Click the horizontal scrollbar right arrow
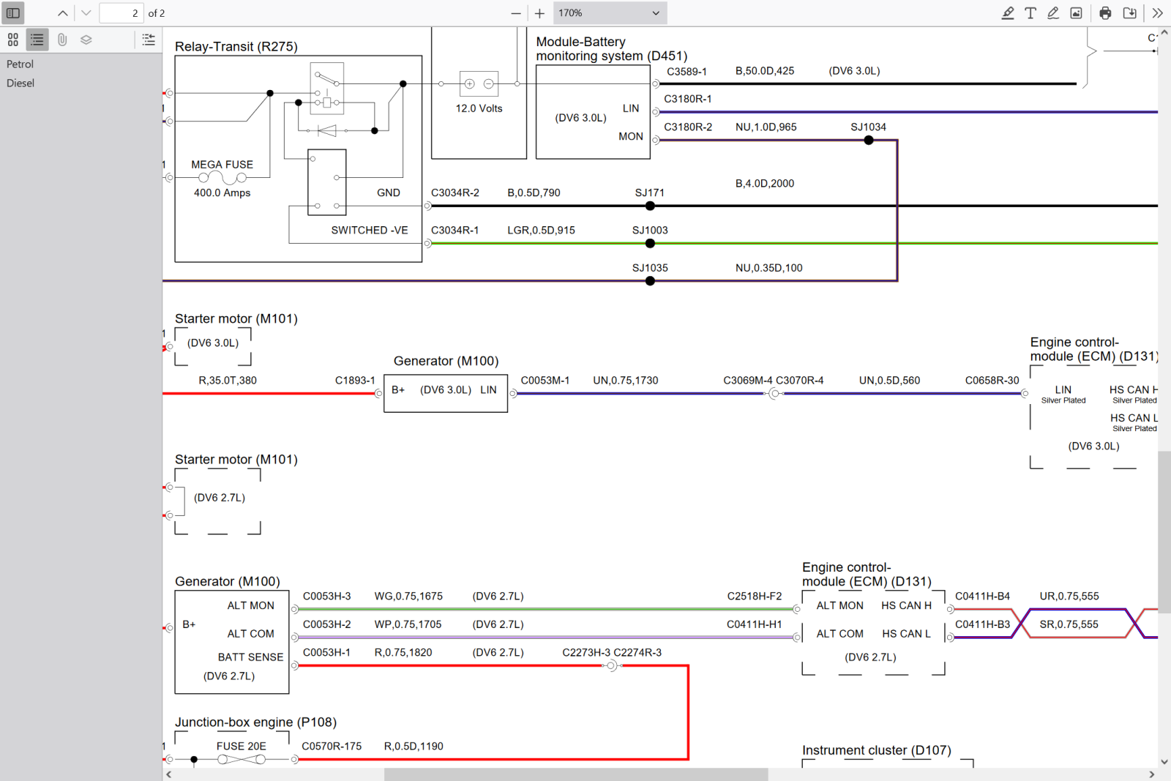1171x781 pixels. [x=1152, y=774]
